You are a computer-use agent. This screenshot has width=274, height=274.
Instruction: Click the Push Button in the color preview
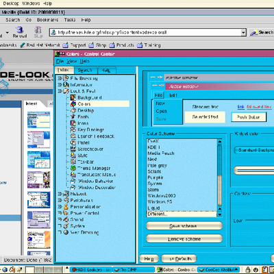pyautogui.click(x=249, y=117)
